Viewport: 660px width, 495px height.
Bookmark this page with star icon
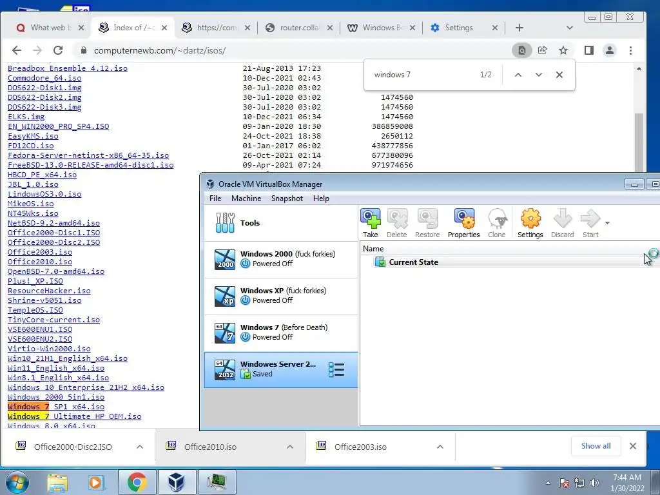click(x=563, y=50)
